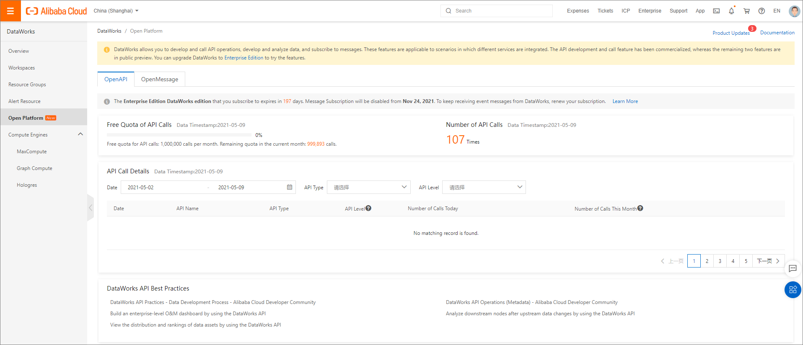The width and height of the screenshot is (803, 345).
Task: Collapse the sidebar with the arrow handle
Action: [x=91, y=208]
